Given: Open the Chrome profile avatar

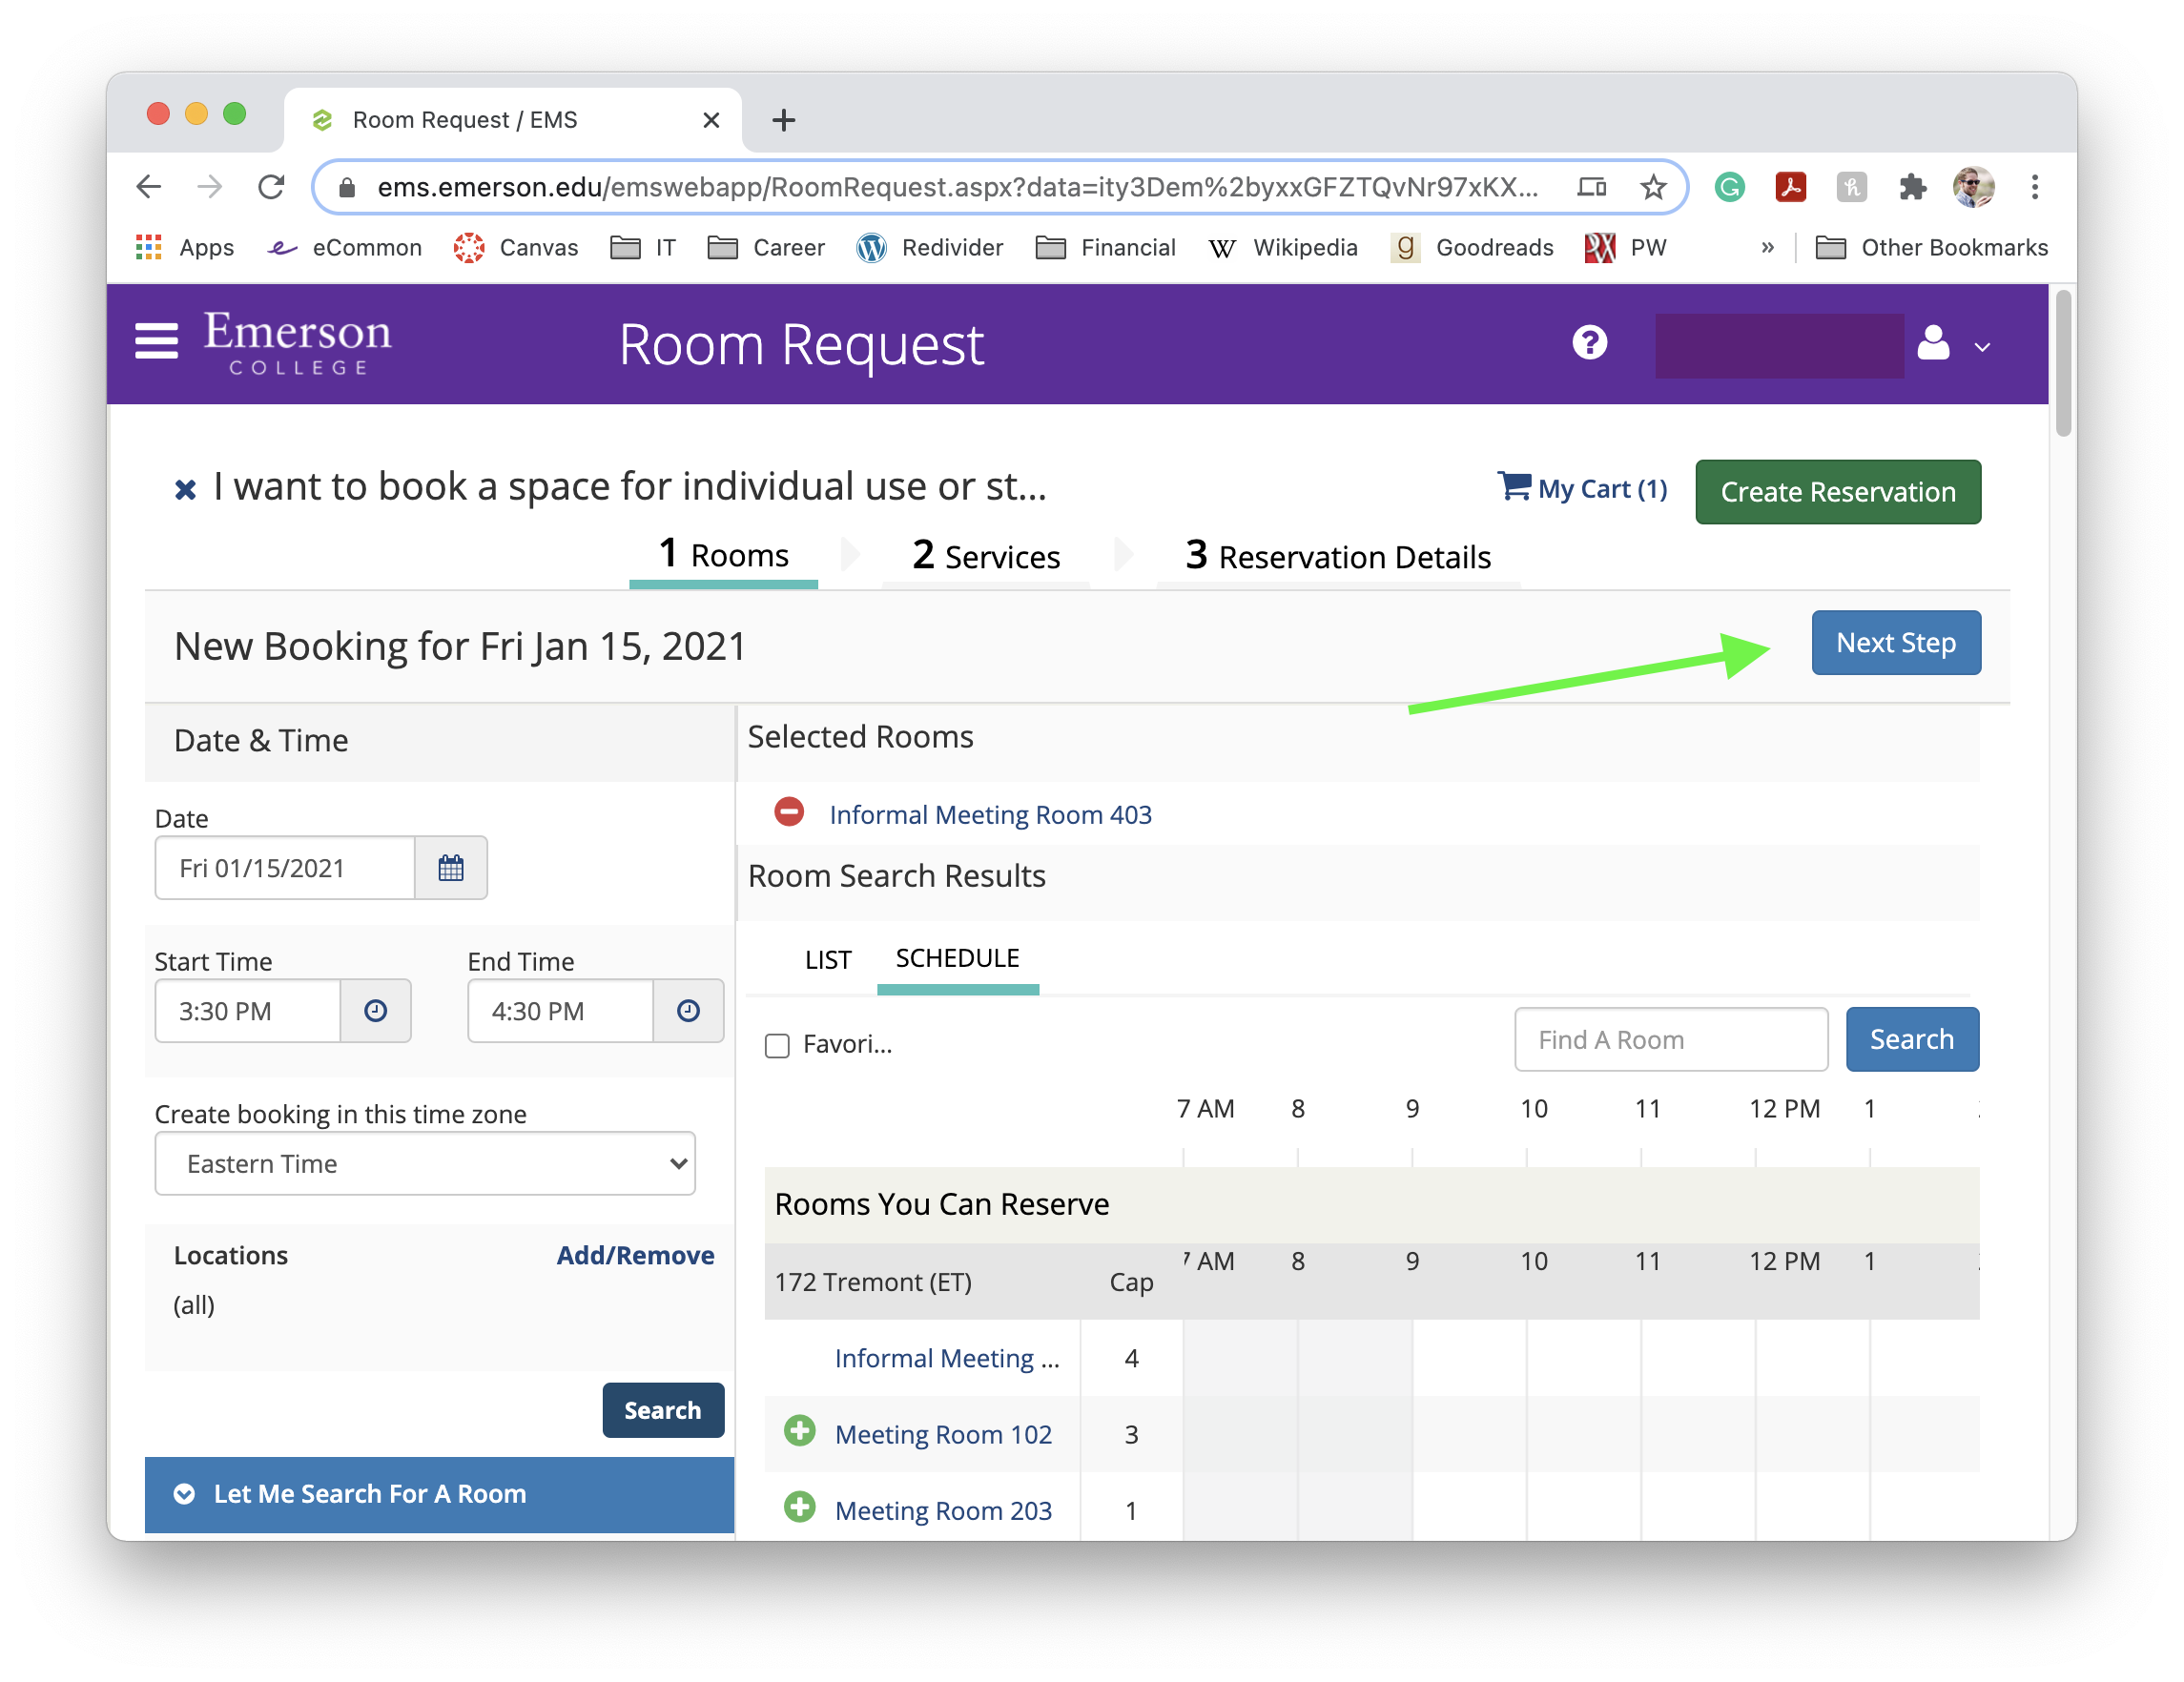Looking at the screenshot, I should tap(1973, 187).
